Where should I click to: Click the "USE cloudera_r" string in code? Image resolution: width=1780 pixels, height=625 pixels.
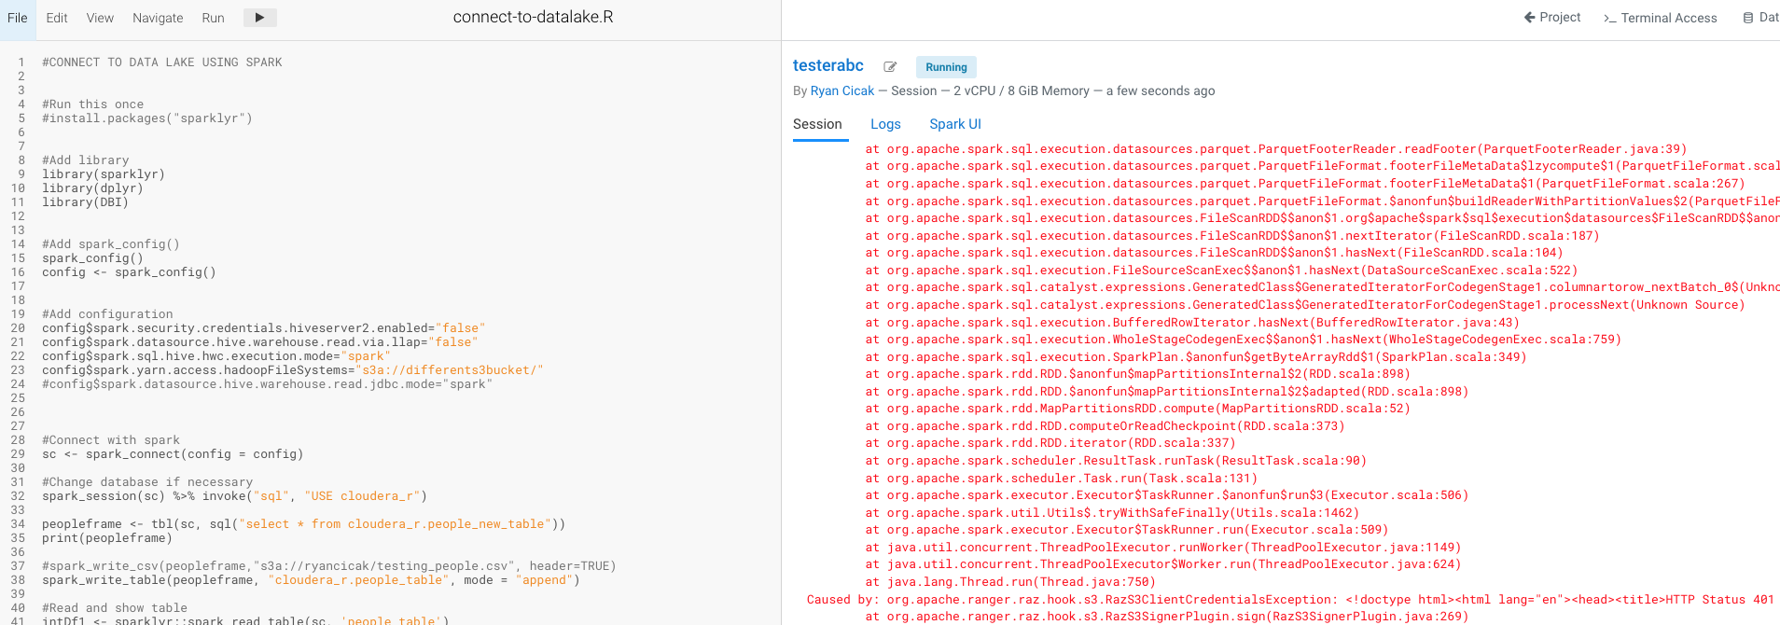point(362,496)
